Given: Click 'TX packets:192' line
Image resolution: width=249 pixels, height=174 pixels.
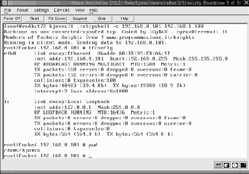Looking at the screenshot, I should (116, 75).
